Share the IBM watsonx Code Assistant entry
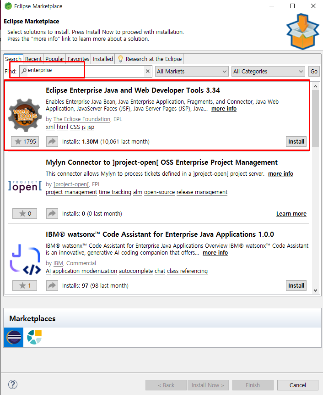 click(x=52, y=286)
